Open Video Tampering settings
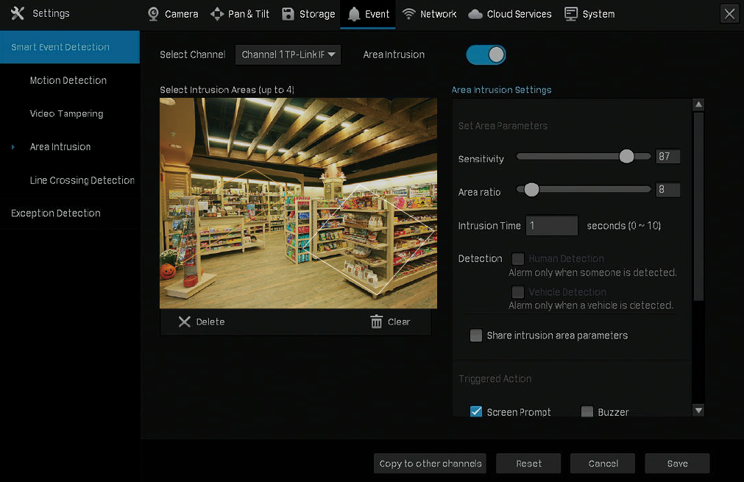This screenshot has height=482, width=744. pyautogui.click(x=66, y=113)
